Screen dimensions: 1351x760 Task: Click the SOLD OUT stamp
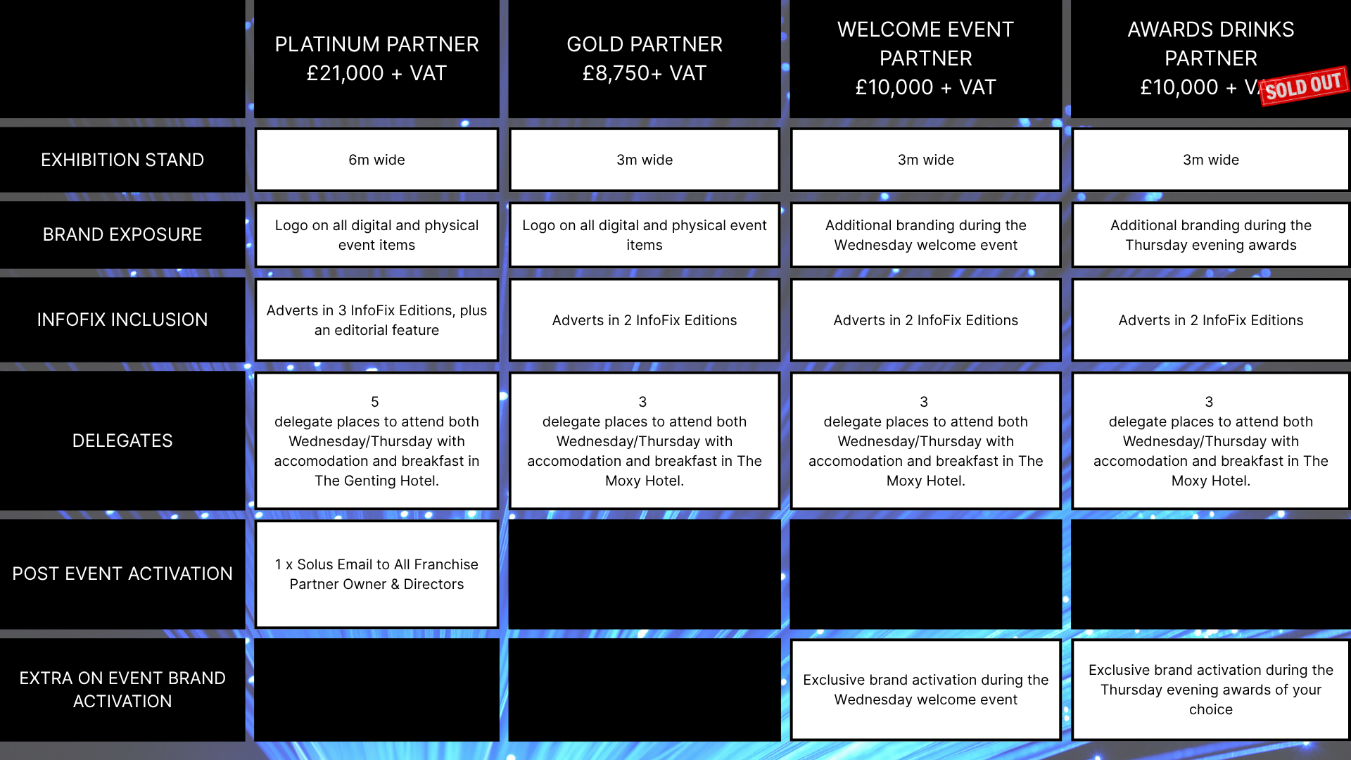tap(1303, 86)
